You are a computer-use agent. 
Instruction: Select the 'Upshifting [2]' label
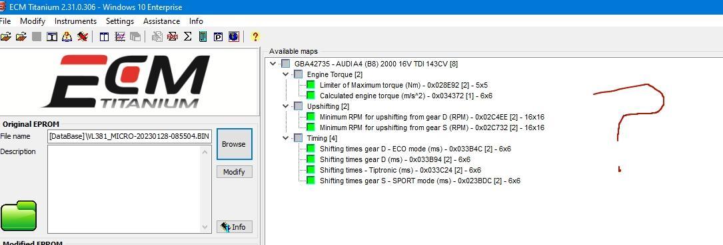pos(329,106)
